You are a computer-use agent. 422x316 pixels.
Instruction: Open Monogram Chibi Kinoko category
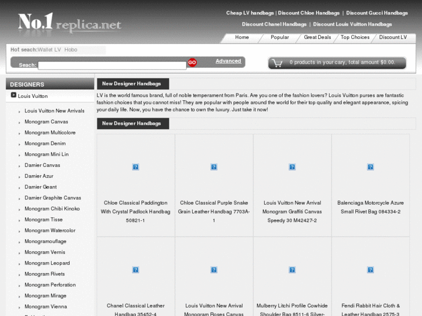coord(52,209)
